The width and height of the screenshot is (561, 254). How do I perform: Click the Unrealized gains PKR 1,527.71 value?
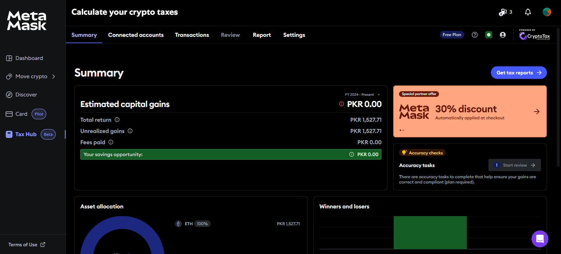coord(366,131)
